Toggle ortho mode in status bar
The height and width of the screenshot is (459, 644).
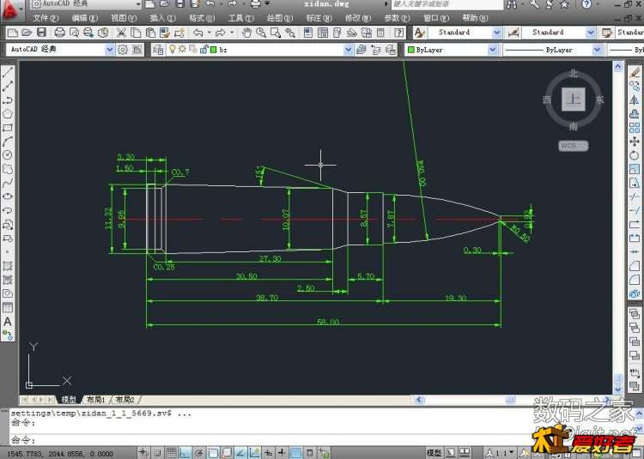coord(185,453)
